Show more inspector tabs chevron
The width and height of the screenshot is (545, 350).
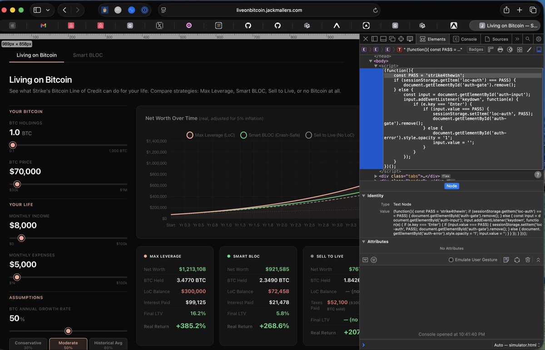point(517,39)
